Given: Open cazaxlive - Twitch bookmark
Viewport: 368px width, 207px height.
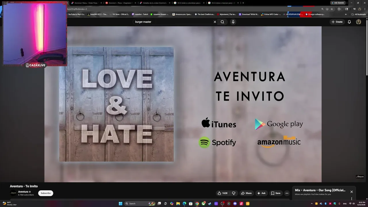Looking at the screenshot, I should click(140, 14).
